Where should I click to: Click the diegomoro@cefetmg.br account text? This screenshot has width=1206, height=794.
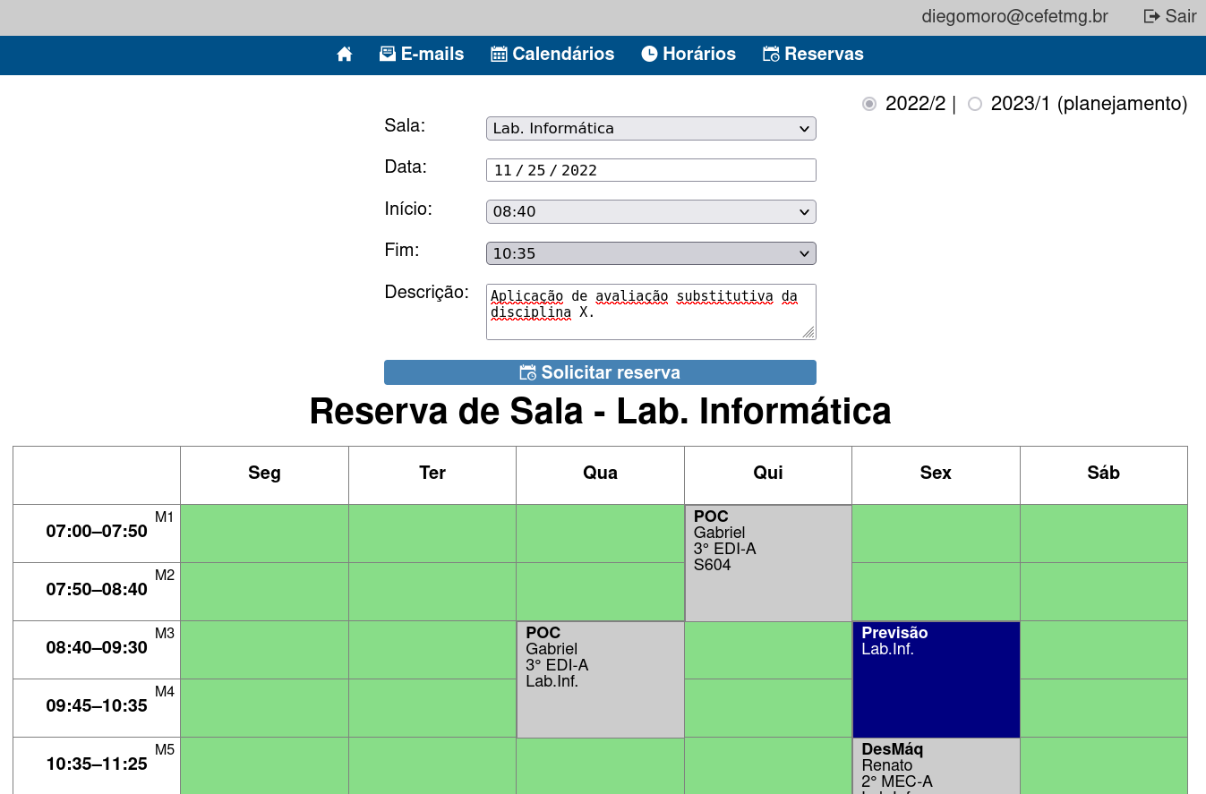pyautogui.click(x=1014, y=16)
